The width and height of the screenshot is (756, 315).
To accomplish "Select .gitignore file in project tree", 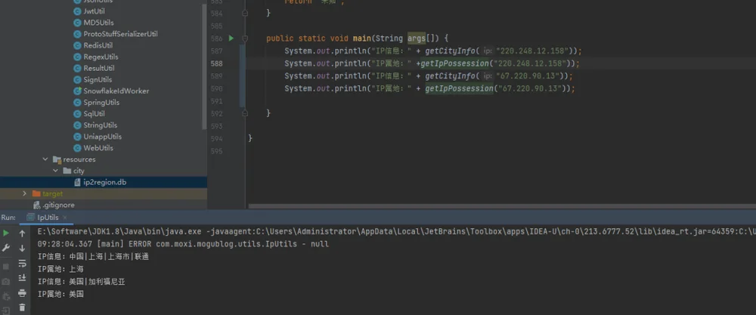I will coord(54,205).
